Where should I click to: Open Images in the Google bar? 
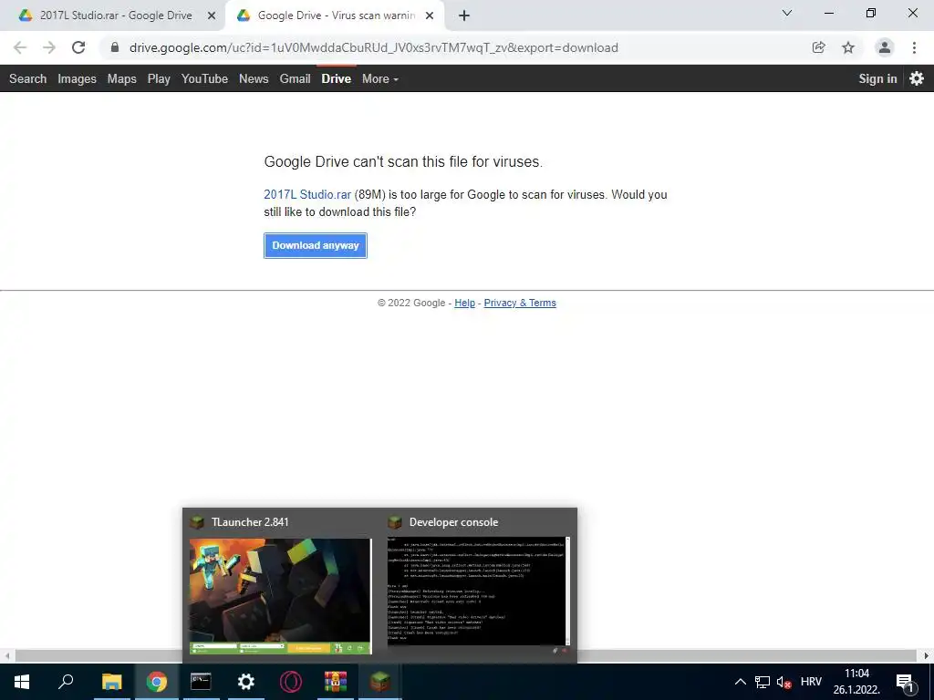pos(77,78)
